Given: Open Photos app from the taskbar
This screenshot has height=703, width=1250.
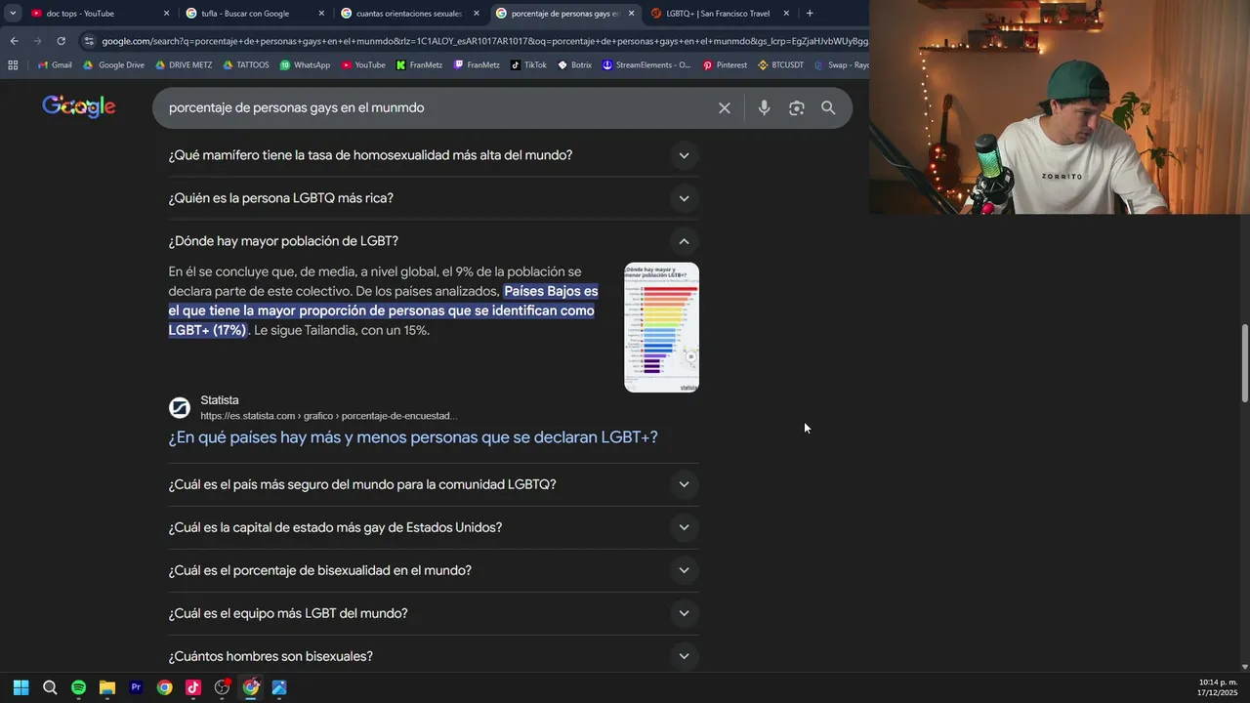Looking at the screenshot, I should pos(279,687).
